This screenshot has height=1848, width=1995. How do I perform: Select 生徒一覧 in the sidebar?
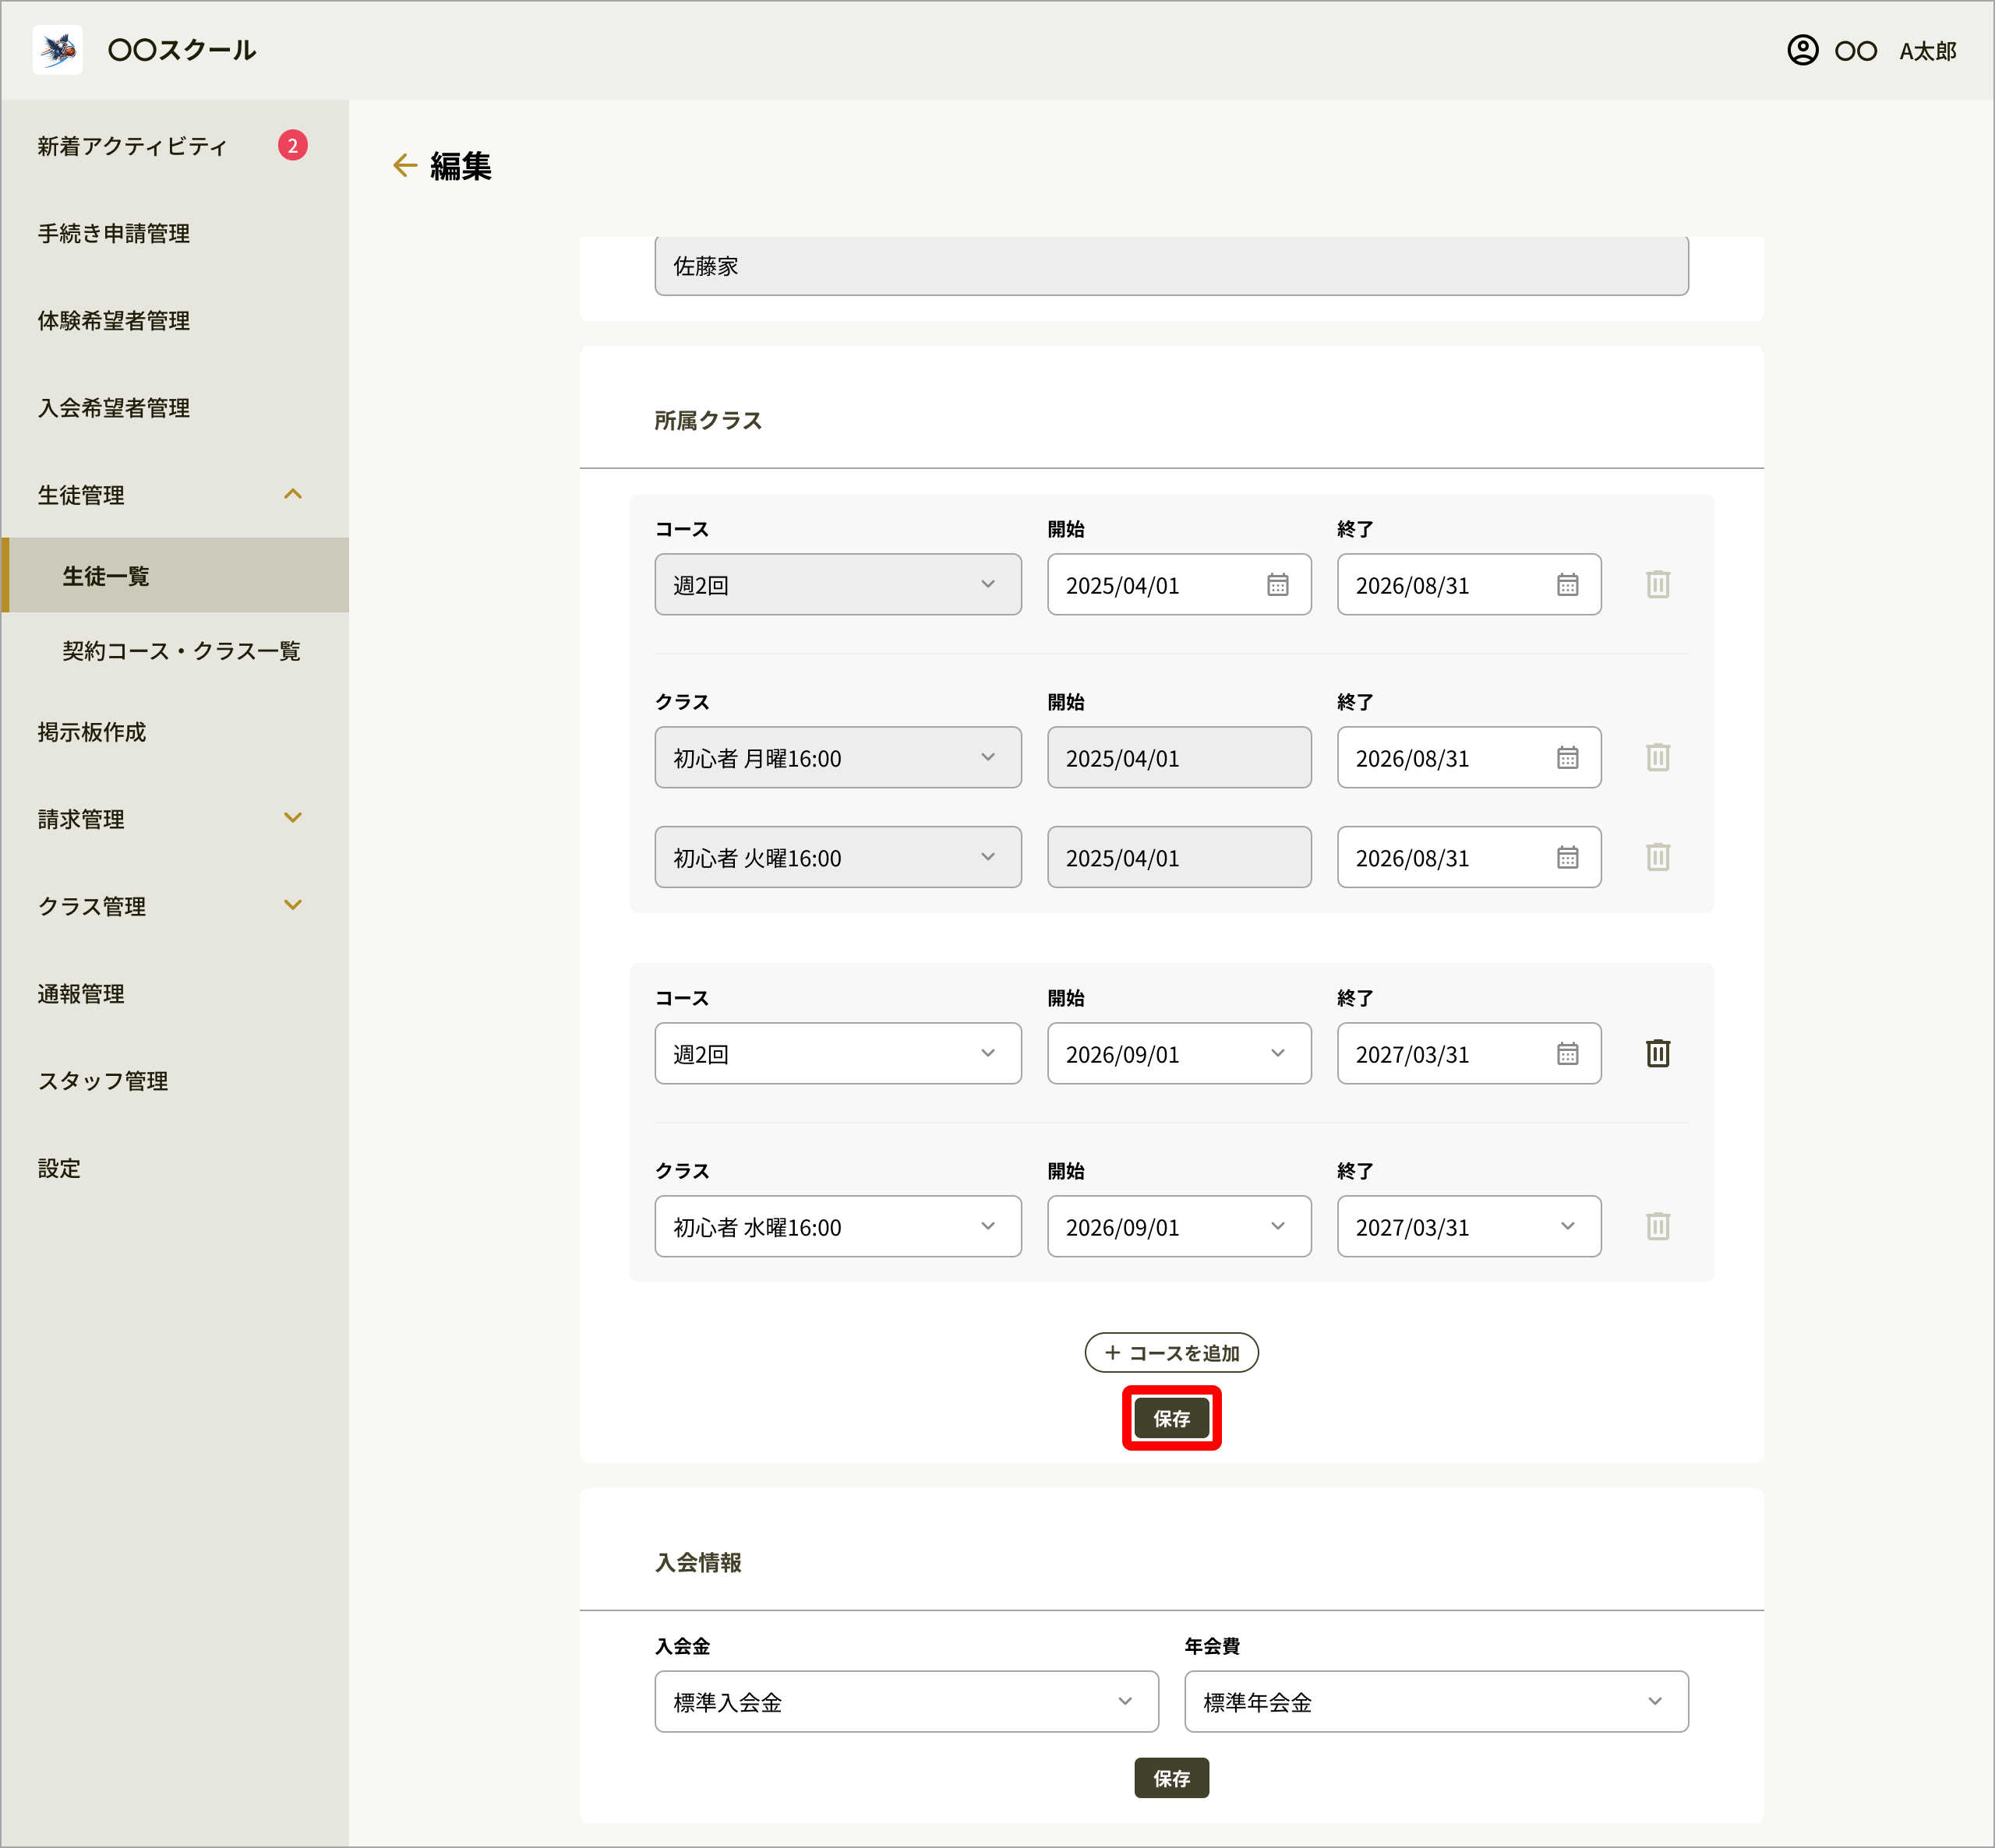pos(175,575)
